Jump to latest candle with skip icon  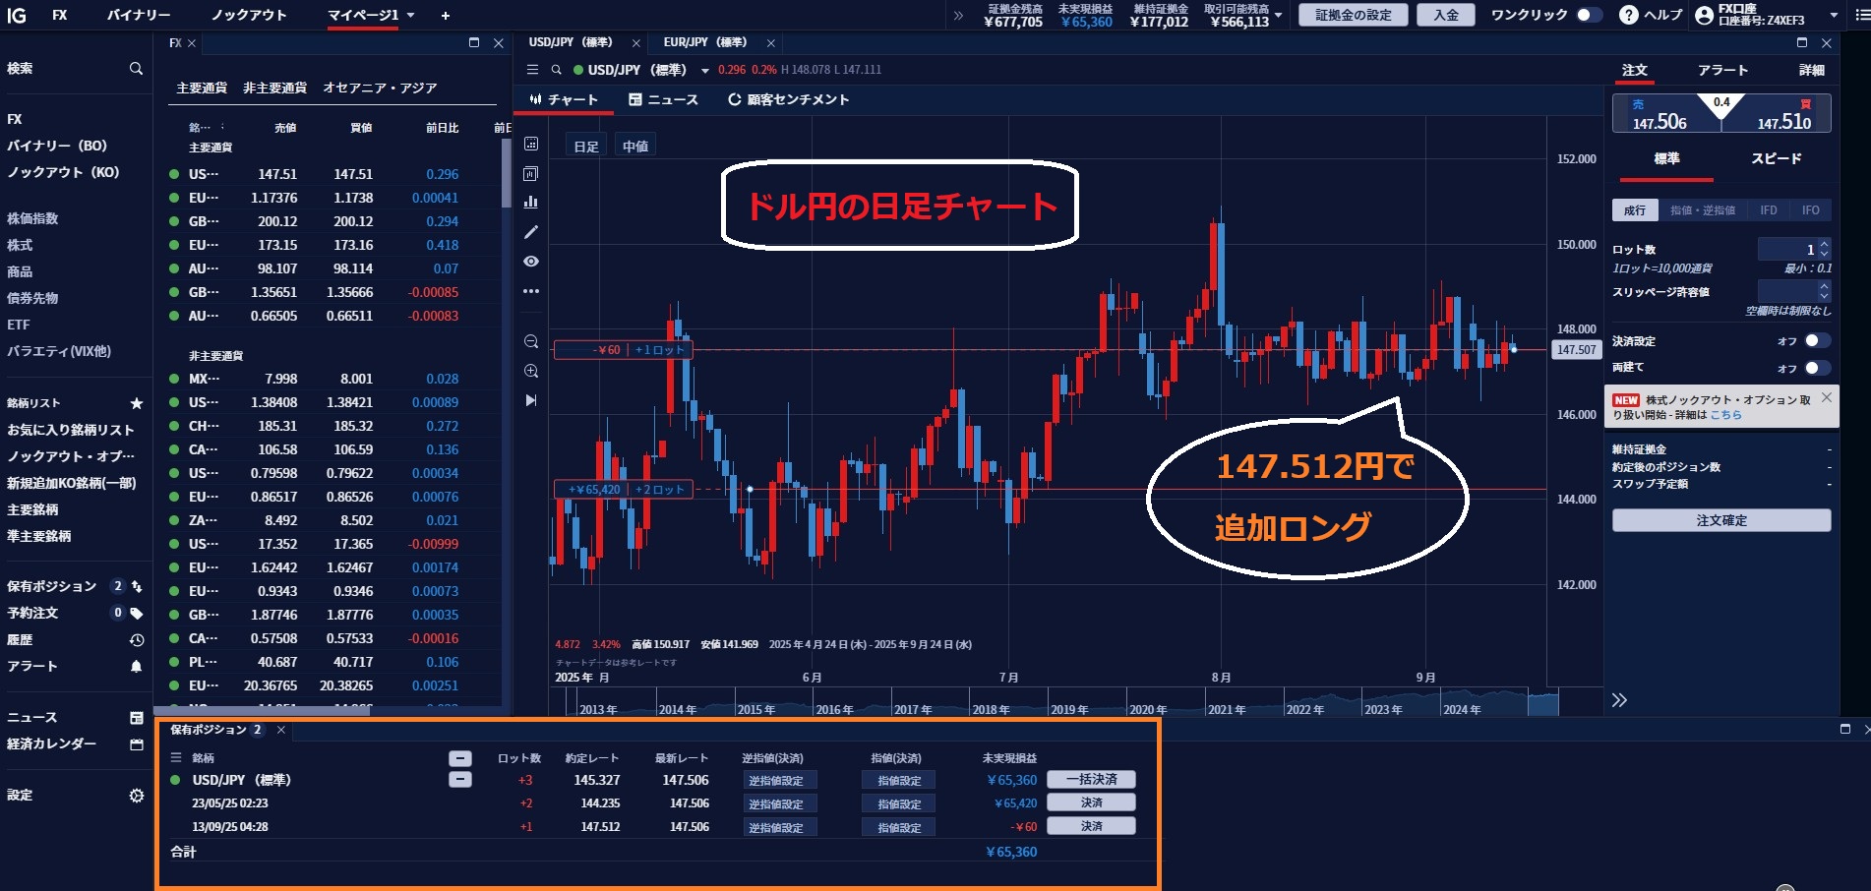[531, 400]
